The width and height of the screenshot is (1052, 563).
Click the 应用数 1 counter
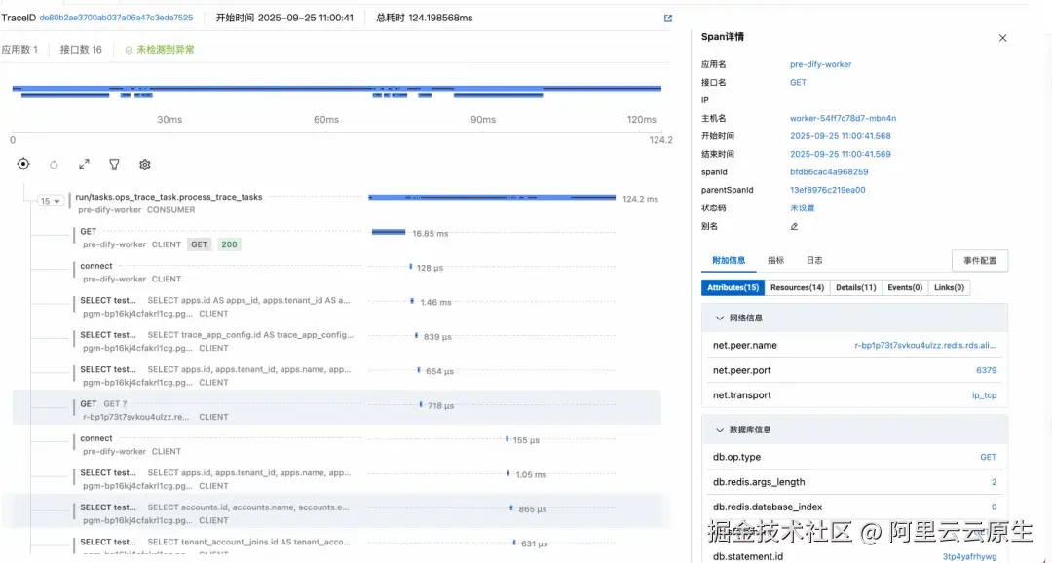pyautogui.click(x=19, y=50)
